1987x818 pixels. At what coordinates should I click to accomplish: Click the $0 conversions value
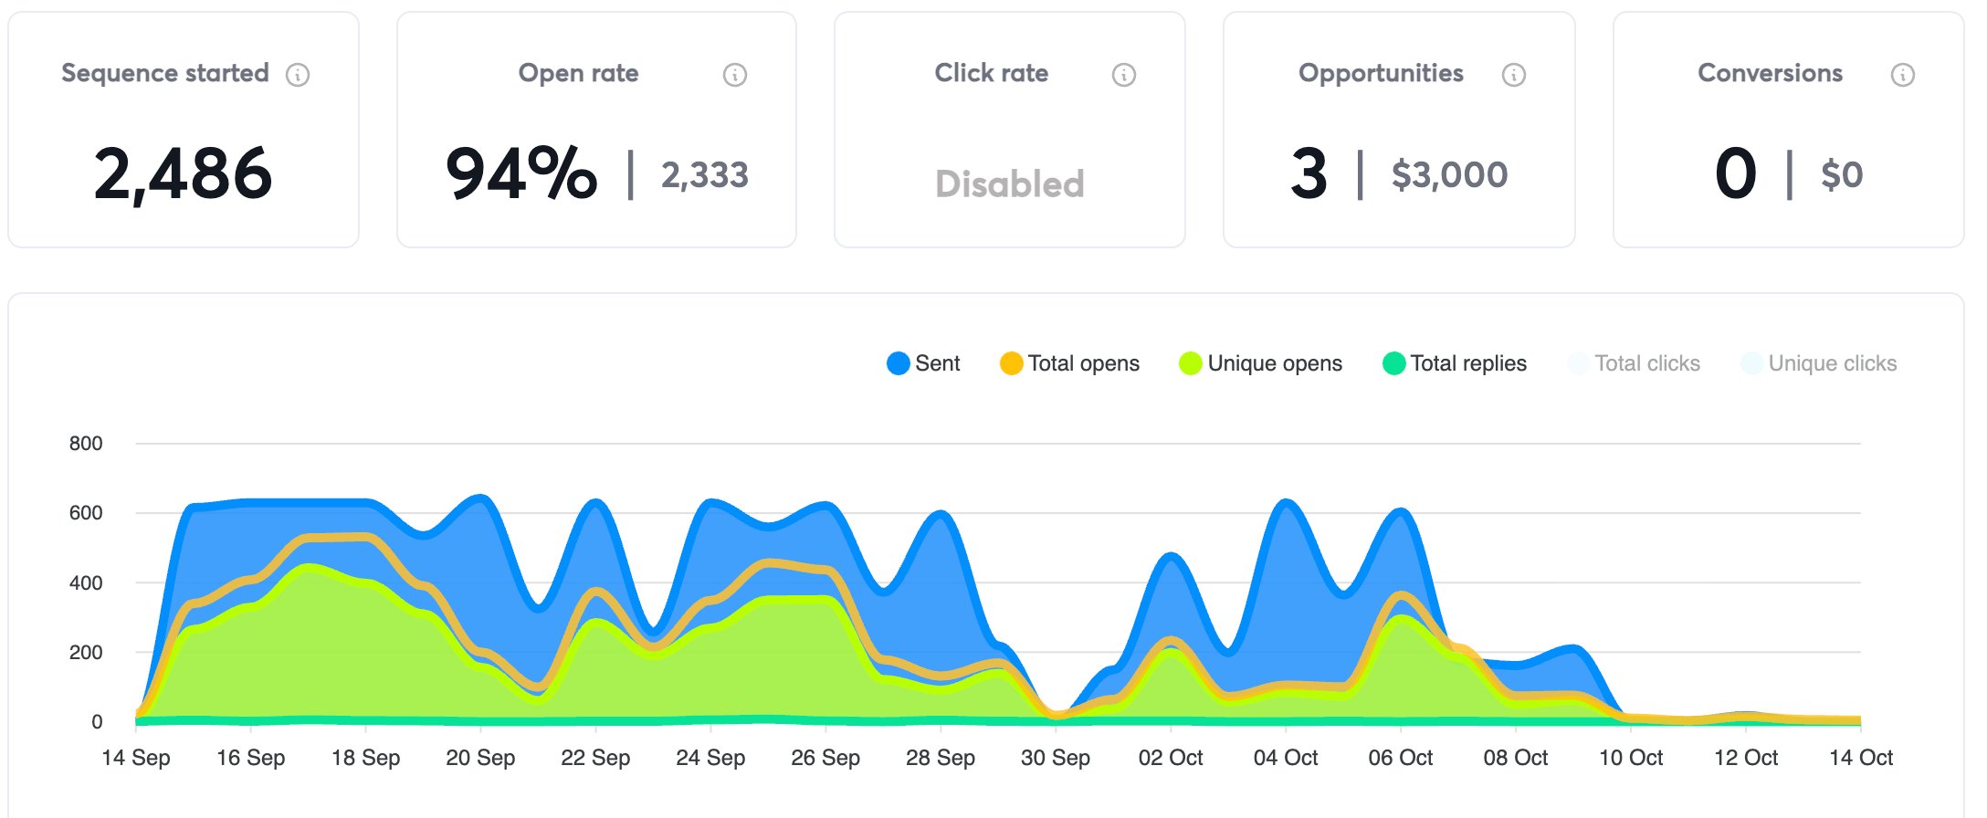click(x=1842, y=174)
